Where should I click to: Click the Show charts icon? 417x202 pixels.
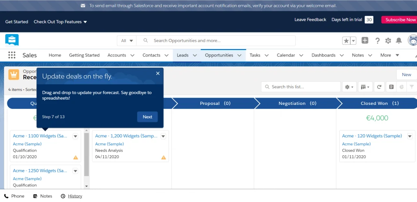pos(402,87)
